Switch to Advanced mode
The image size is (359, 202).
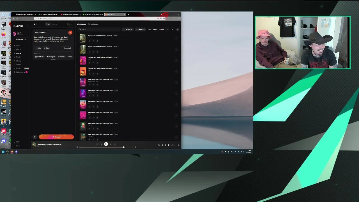[54, 24]
